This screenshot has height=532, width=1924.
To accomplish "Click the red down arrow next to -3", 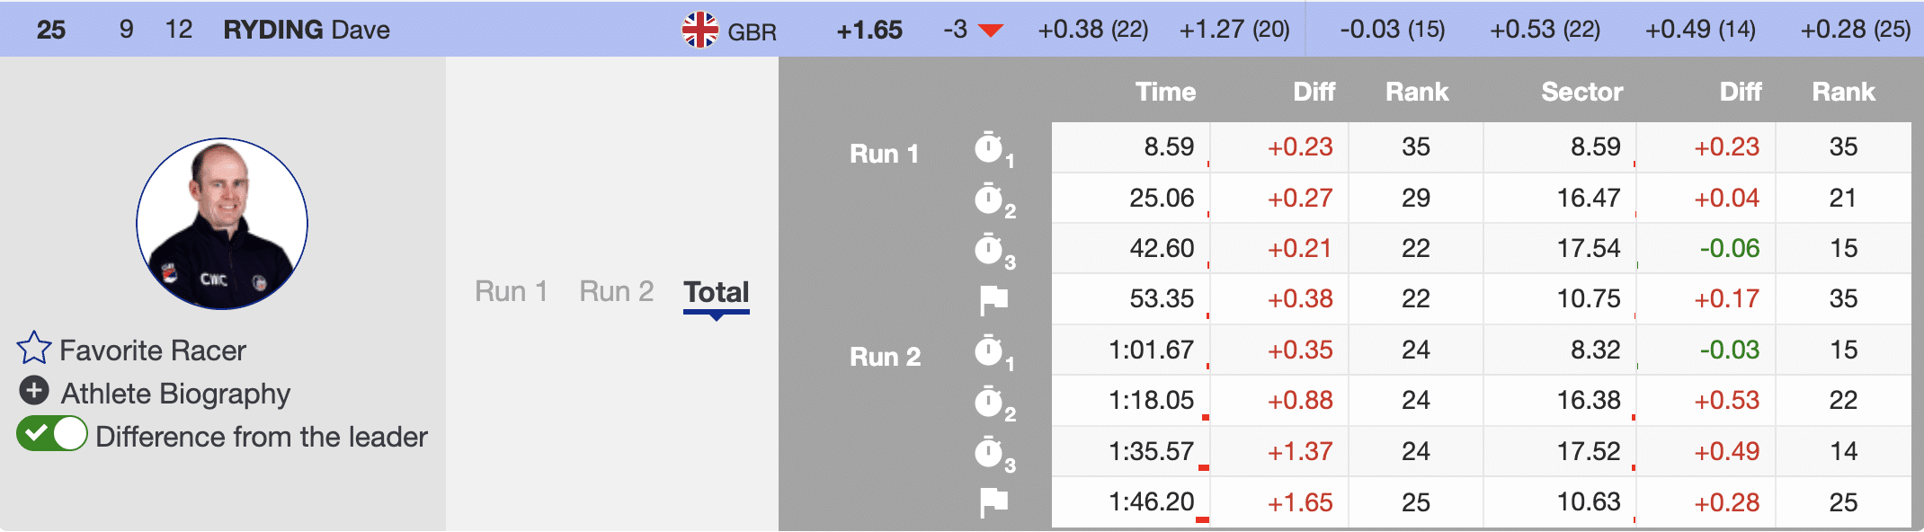I will (990, 31).
